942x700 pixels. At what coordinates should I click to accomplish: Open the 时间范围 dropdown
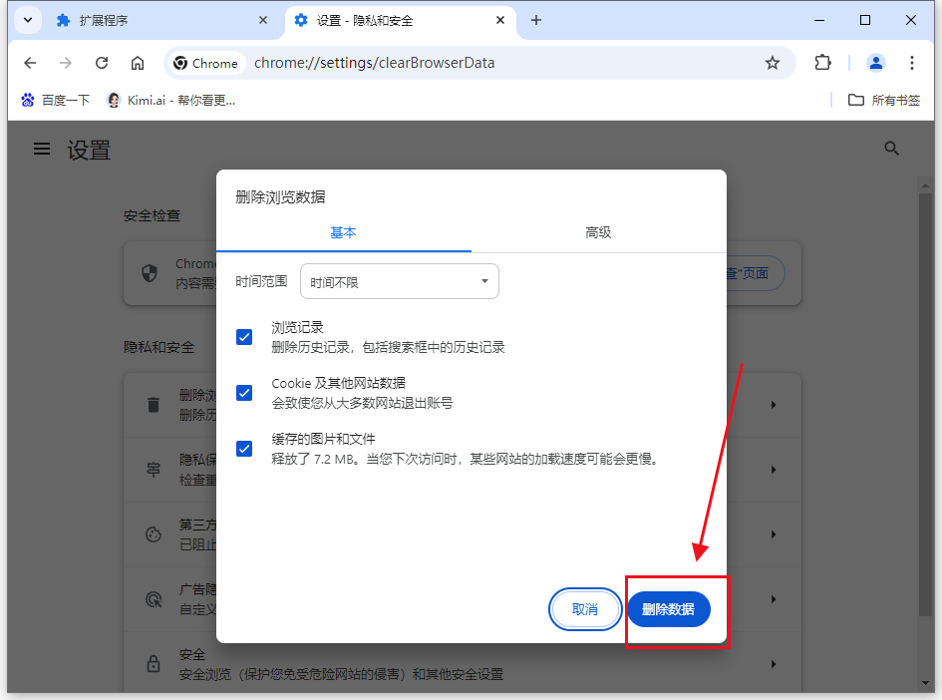point(400,281)
